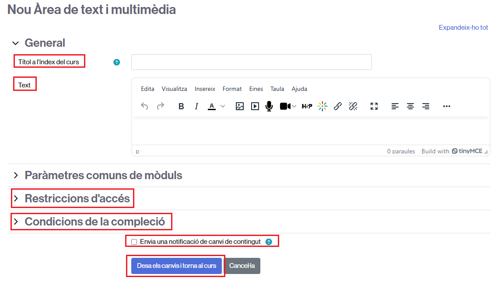Click inside the text editor body
501x281 pixels.
click(x=311, y=131)
